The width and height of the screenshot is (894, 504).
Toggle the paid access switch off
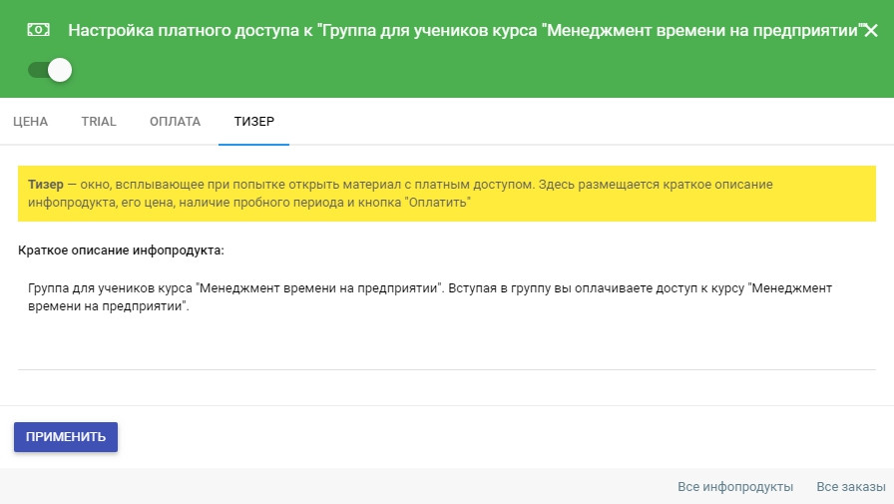click(51, 70)
